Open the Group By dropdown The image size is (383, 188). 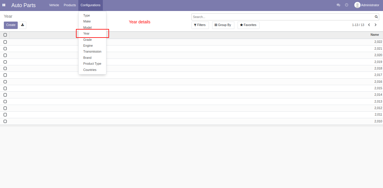tap(223, 25)
